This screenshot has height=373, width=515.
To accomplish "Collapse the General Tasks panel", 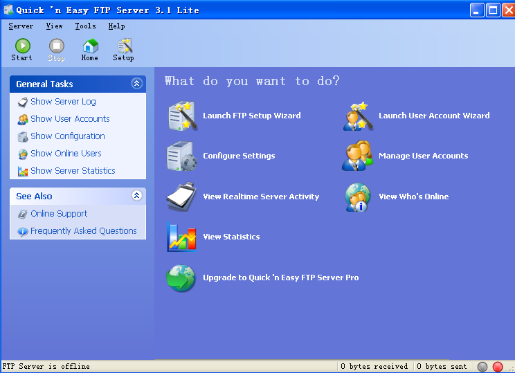I will point(136,84).
